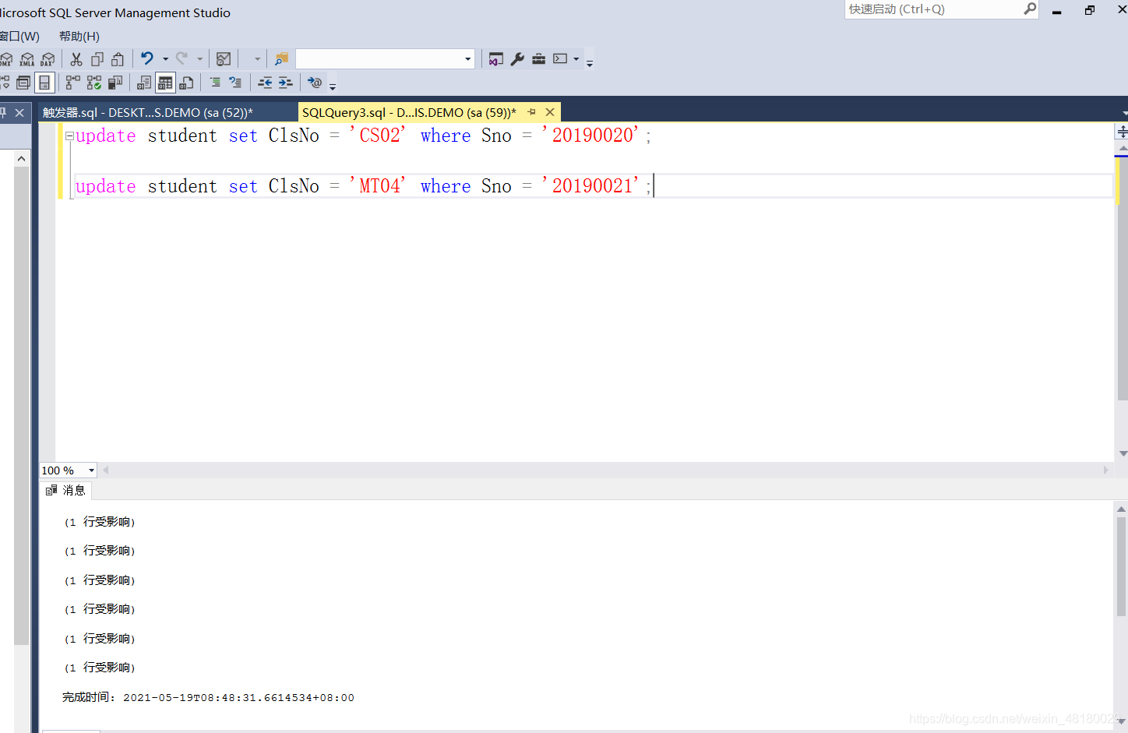The width and height of the screenshot is (1128, 733).
Task: Click the greyed Redo arrow icon
Action: (x=182, y=58)
